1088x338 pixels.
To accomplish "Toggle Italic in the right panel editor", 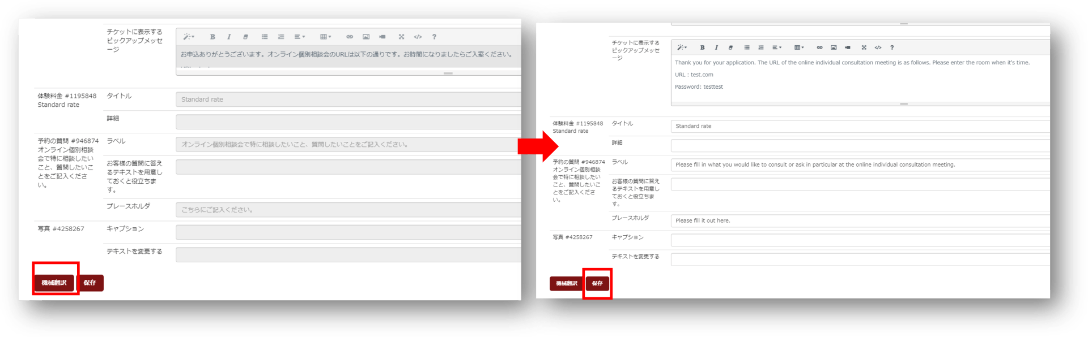I will coord(716,47).
